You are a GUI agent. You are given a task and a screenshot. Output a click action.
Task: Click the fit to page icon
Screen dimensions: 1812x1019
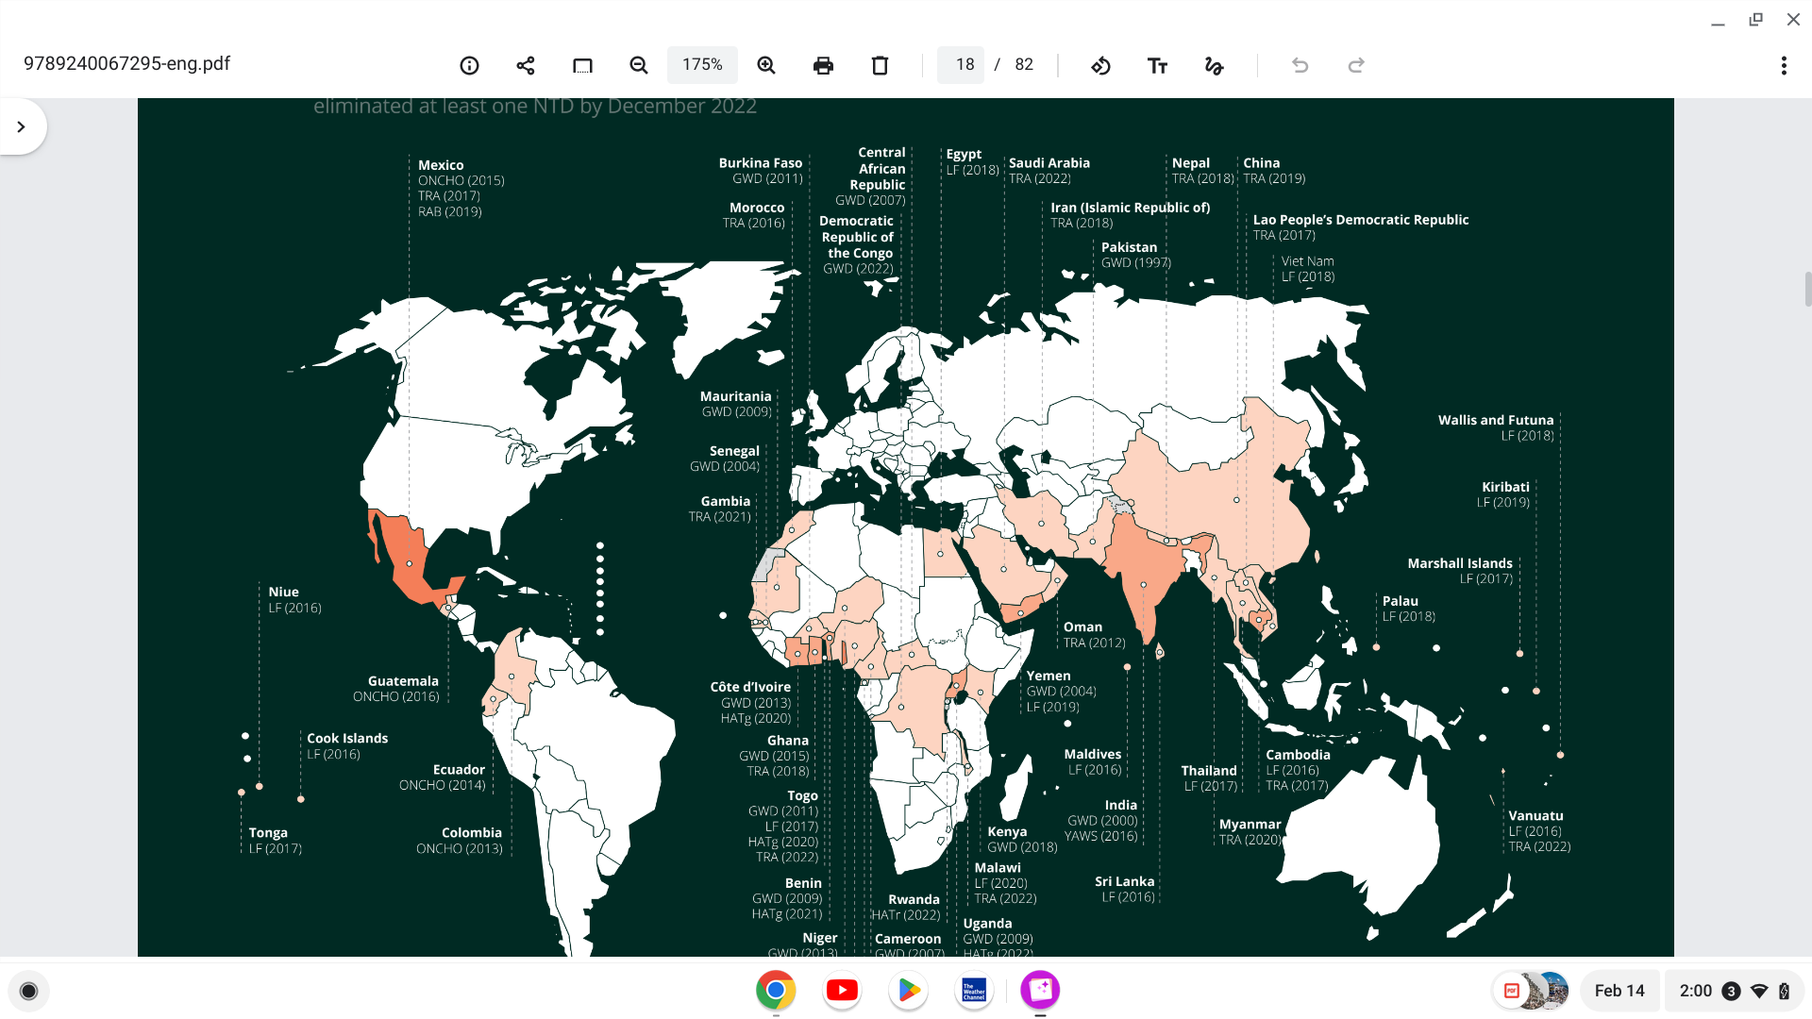point(582,65)
